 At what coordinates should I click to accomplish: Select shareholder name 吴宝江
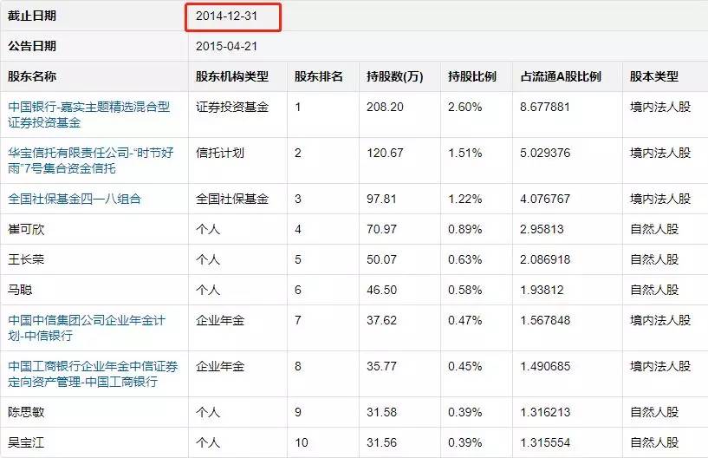26,442
